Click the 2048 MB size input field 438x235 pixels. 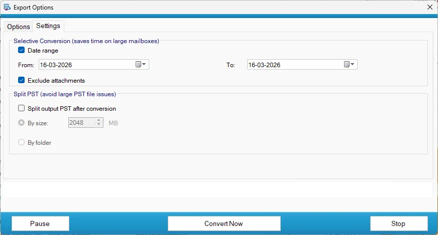(x=80, y=123)
